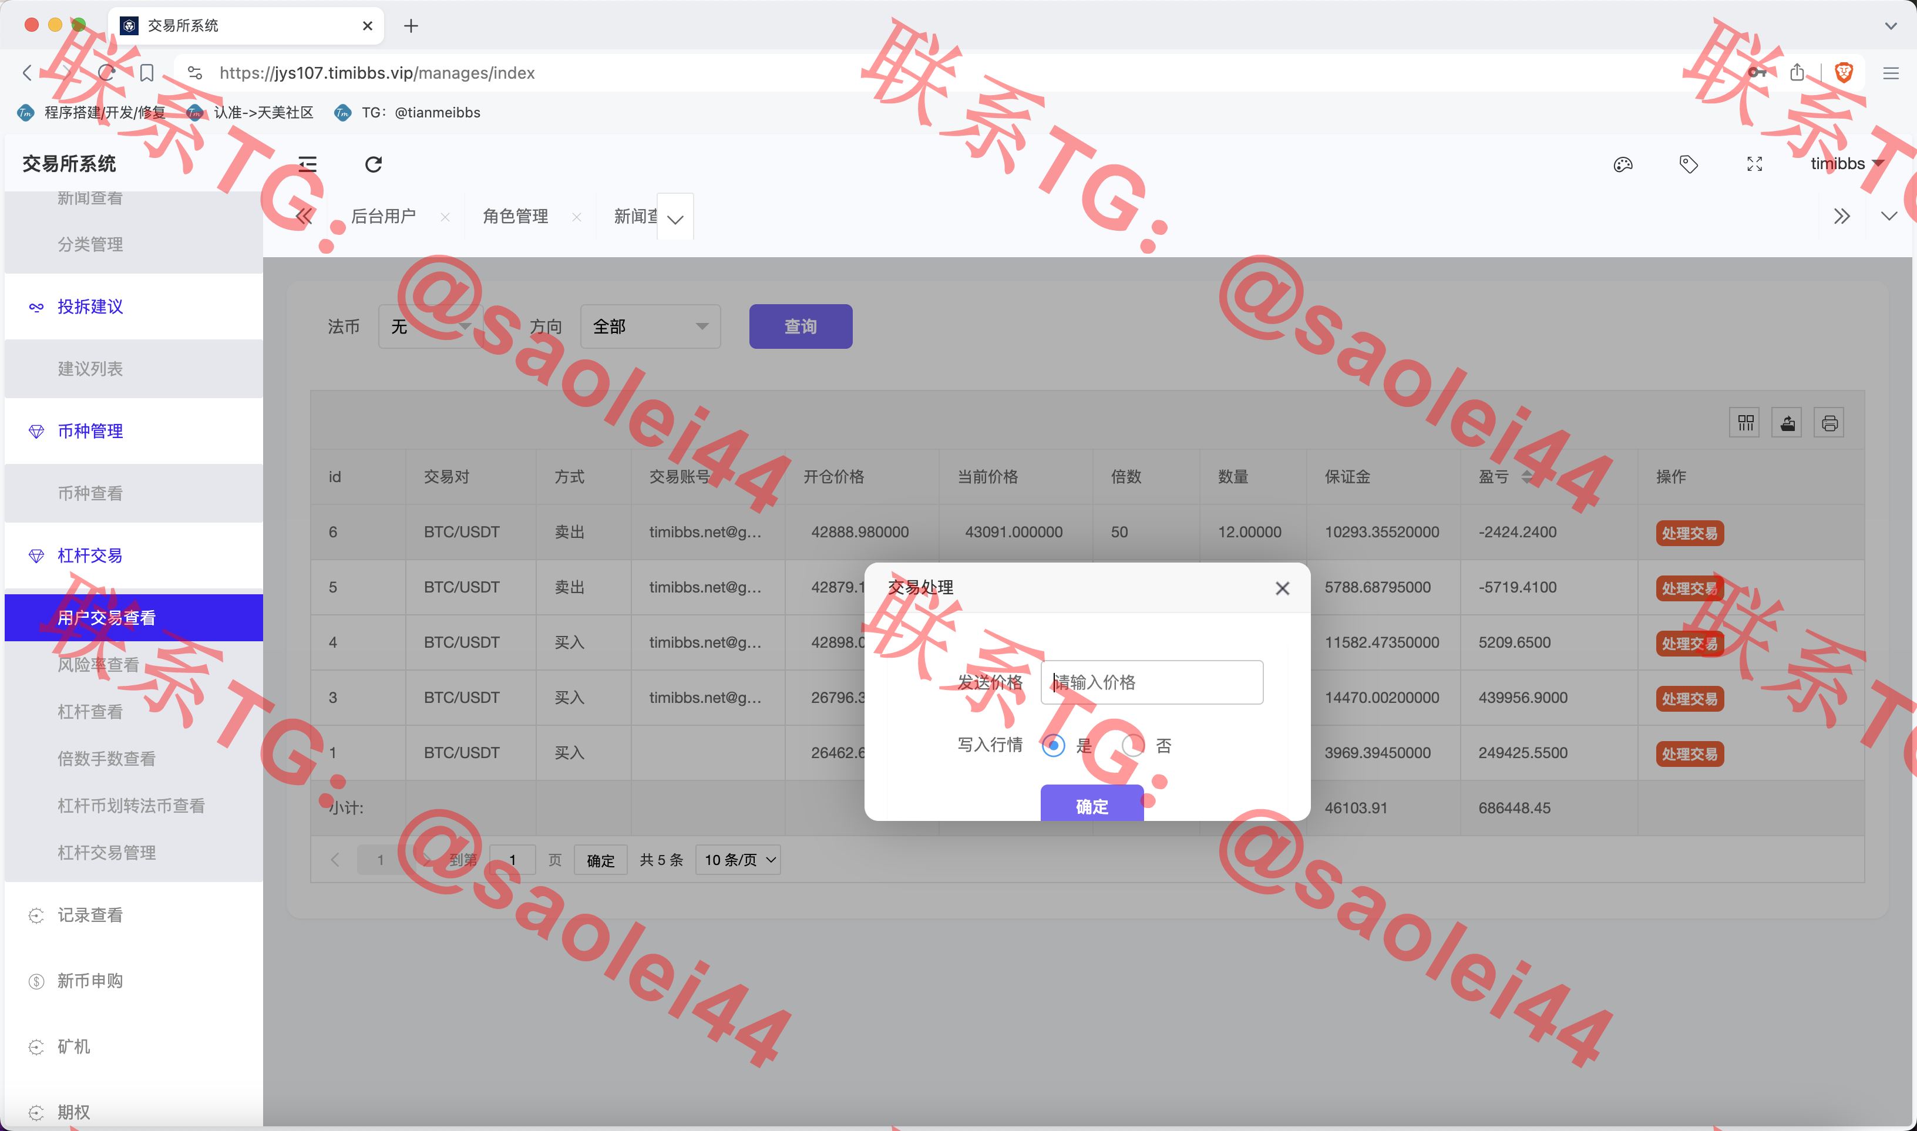Select 否 for 写入行情
This screenshot has width=1917, height=1131.
(1133, 745)
